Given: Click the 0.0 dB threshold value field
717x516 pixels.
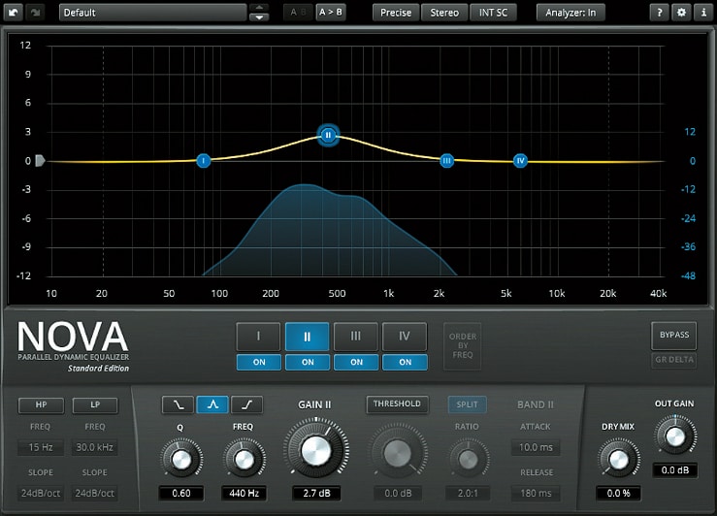Looking at the screenshot, I should point(398,494).
